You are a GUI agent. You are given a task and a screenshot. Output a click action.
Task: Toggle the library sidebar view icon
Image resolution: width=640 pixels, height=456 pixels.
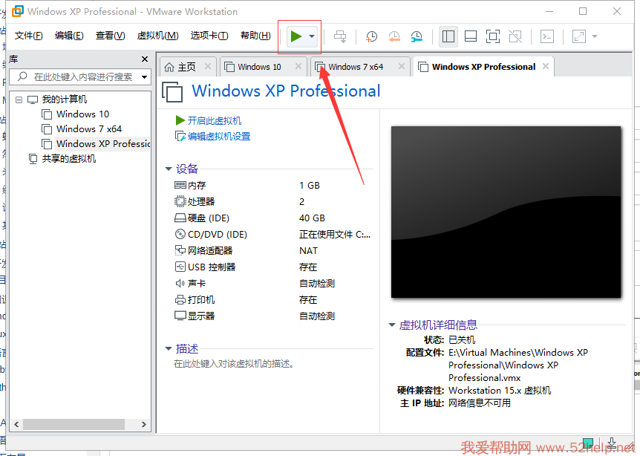pyautogui.click(x=448, y=36)
